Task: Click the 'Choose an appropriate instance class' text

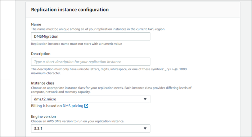Action: [111, 90]
